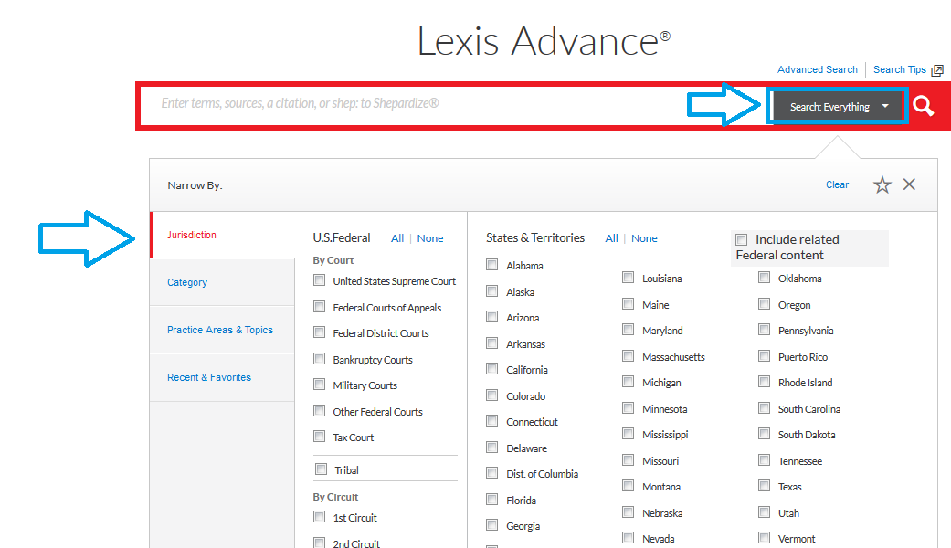This screenshot has width=951, height=548.
Task: Click Clear to reset filters
Action: click(x=837, y=184)
